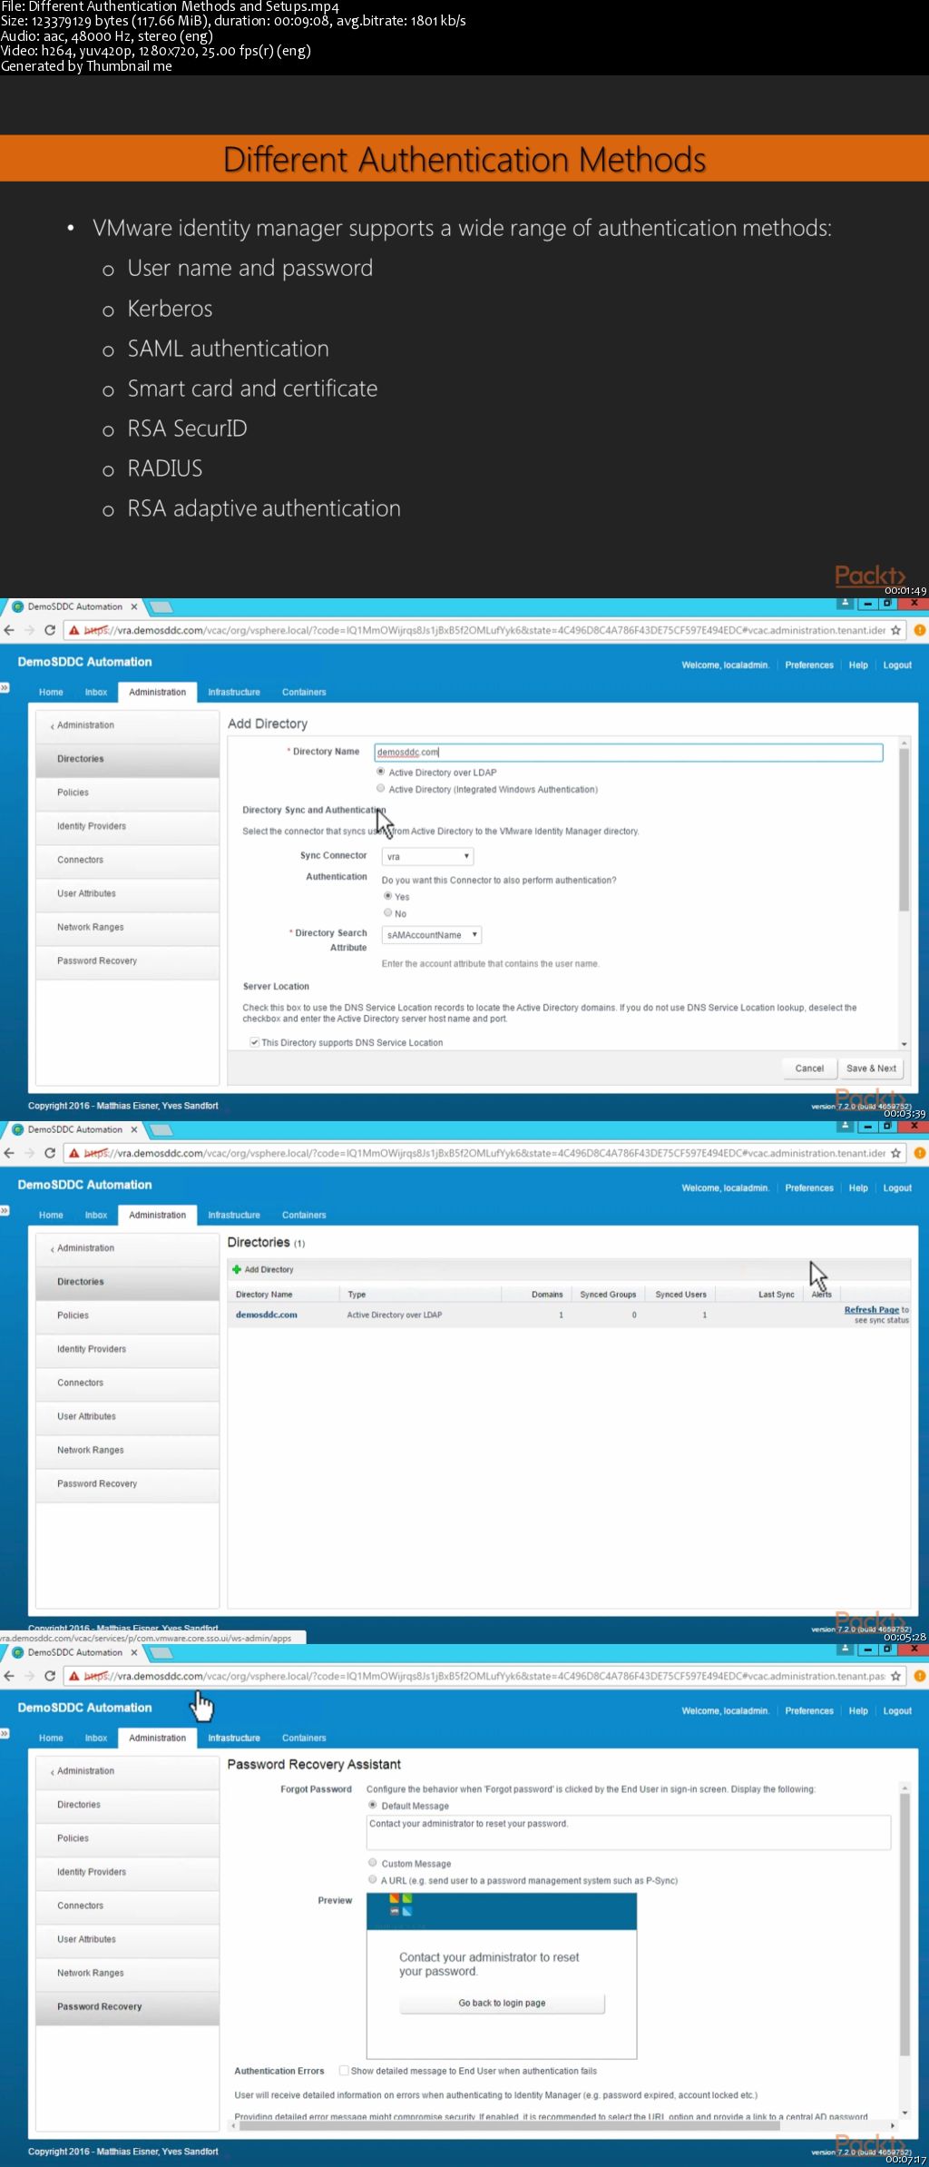Click bookmark star in Password Recovery frame
The image size is (929, 2167).
[x=895, y=1676]
